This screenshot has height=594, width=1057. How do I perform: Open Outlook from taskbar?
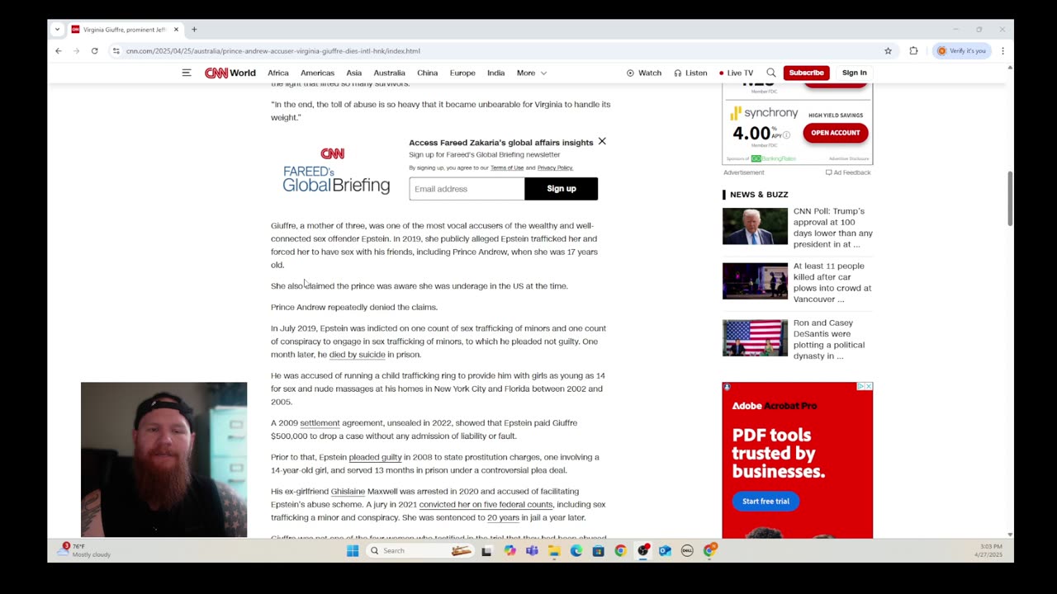(x=665, y=550)
